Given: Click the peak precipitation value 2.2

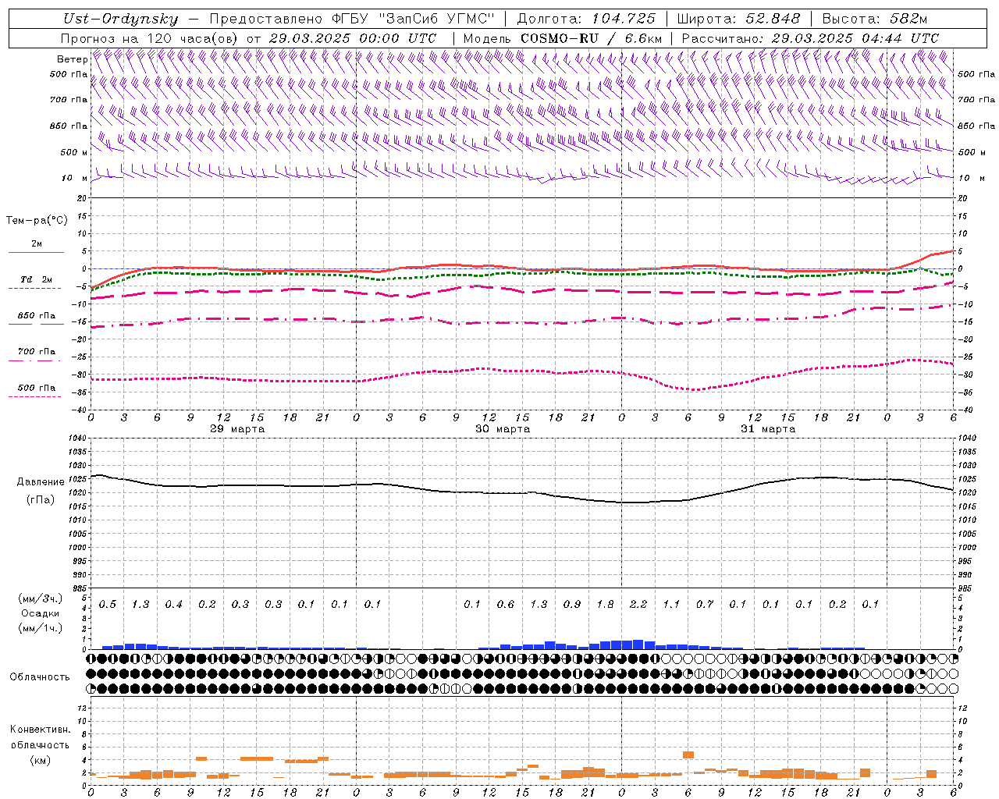Looking at the screenshot, I should (638, 604).
